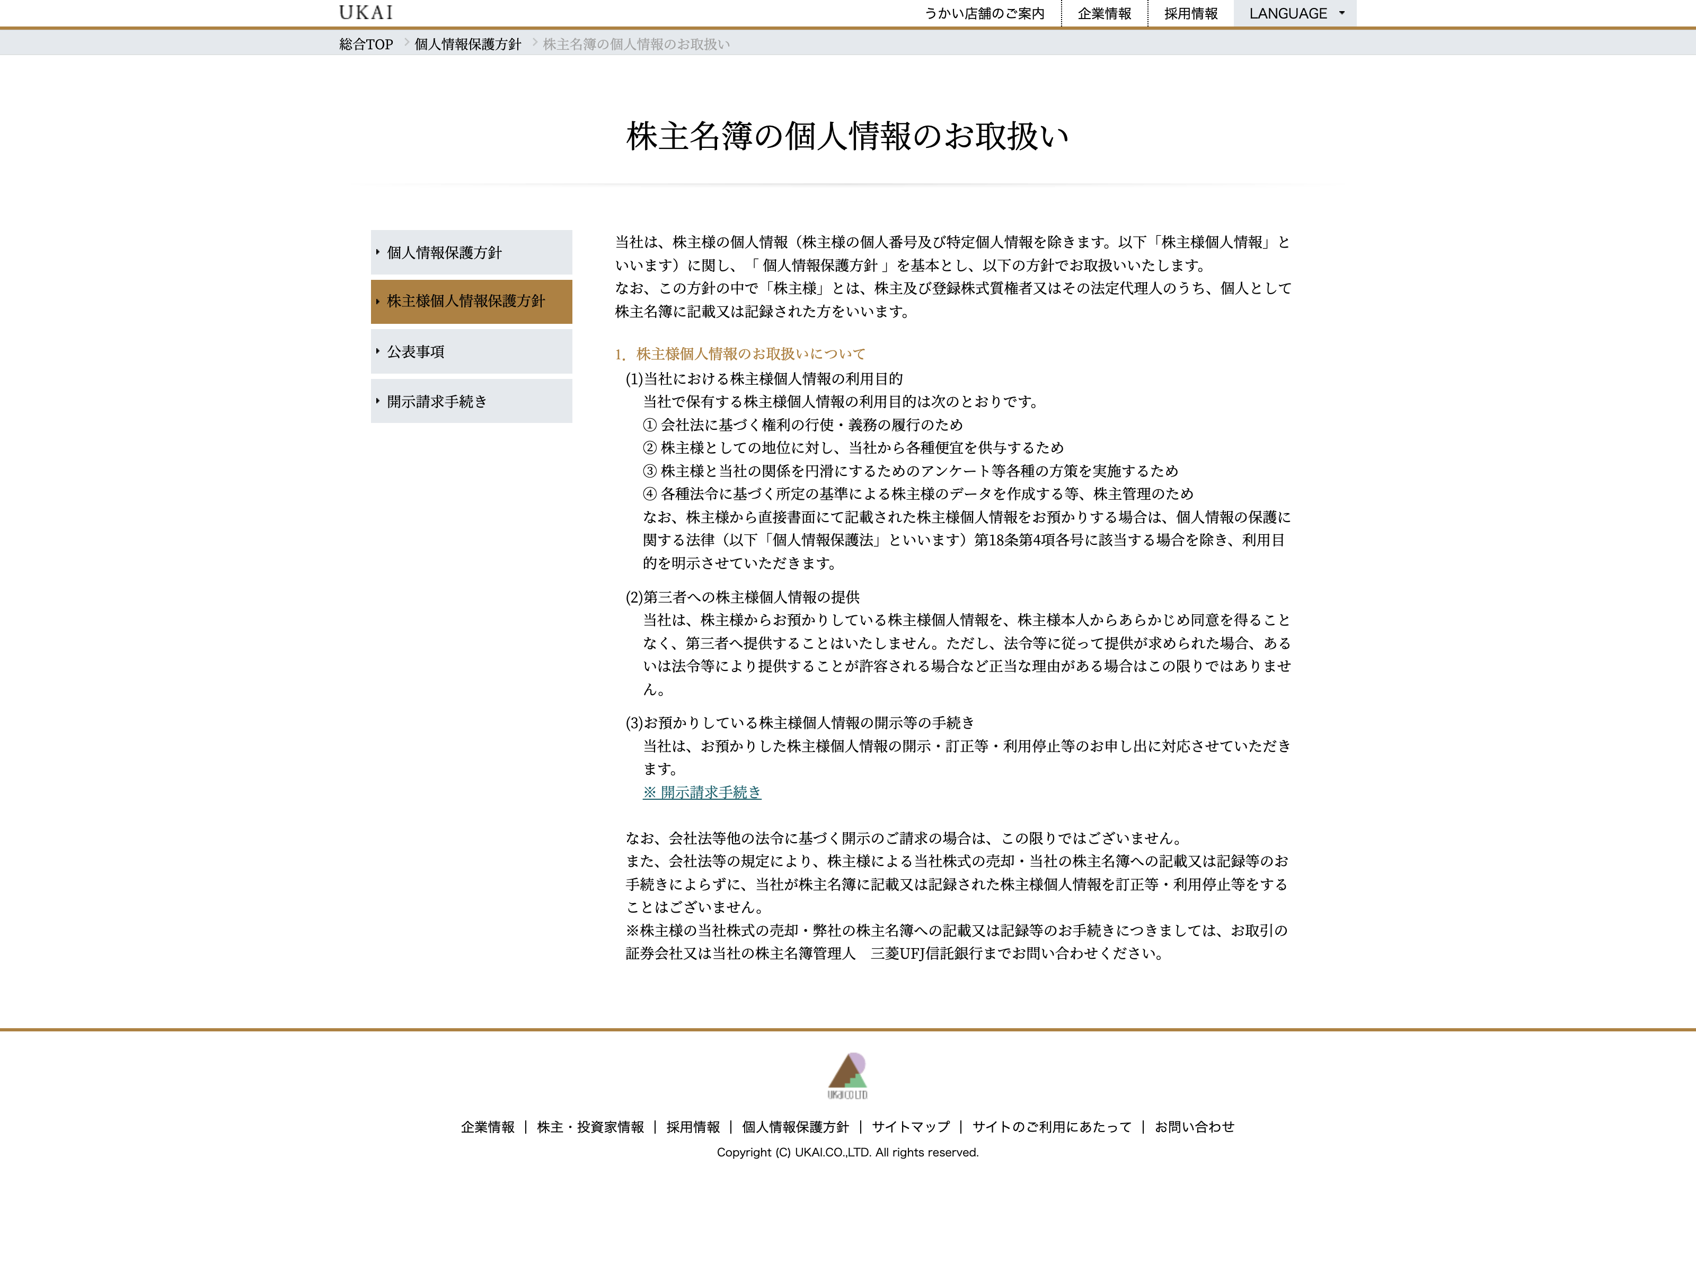The height and width of the screenshot is (1272, 1696).
Task: Select 個人情報保護方針 in sidebar
Action: 471,252
